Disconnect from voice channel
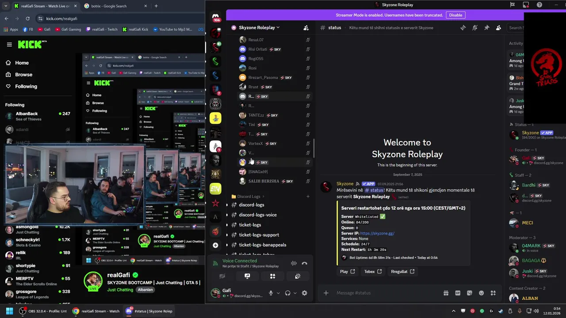566x318 pixels. click(x=304, y=263)
